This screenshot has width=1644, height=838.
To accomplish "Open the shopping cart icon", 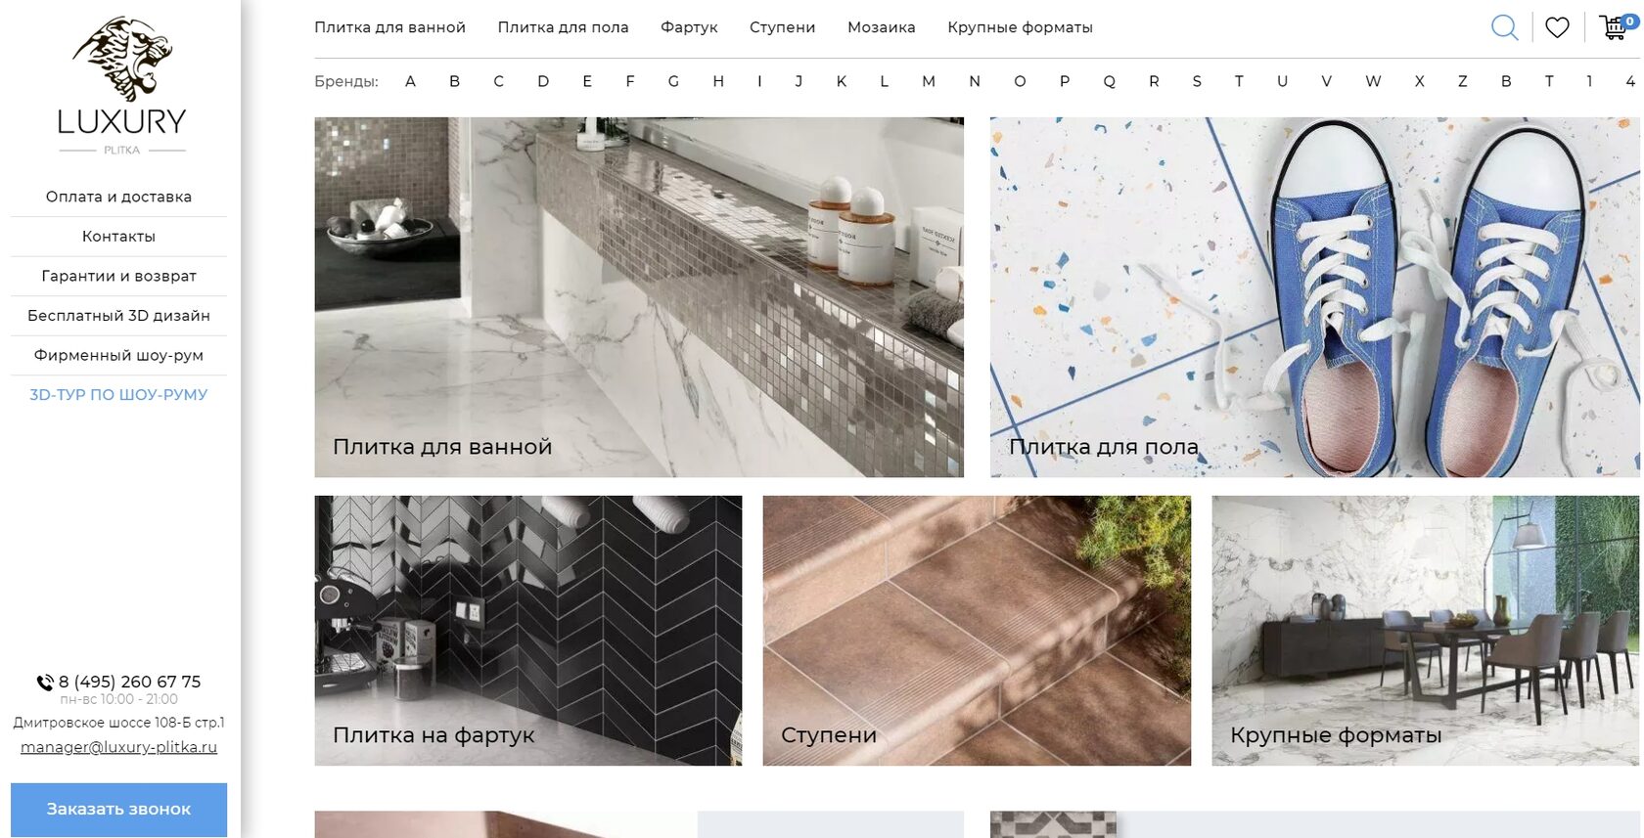I will point(1617,26).
